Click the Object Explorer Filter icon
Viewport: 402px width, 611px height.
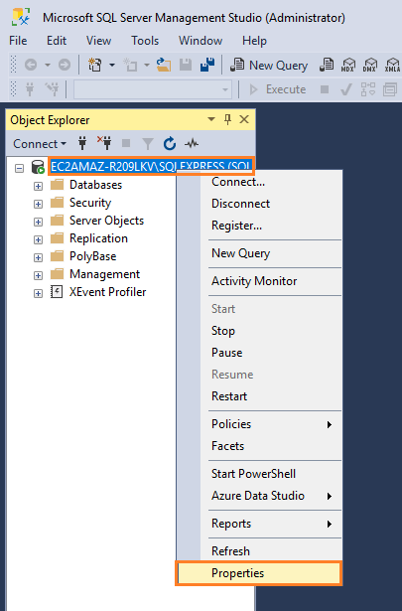(148, 144)
